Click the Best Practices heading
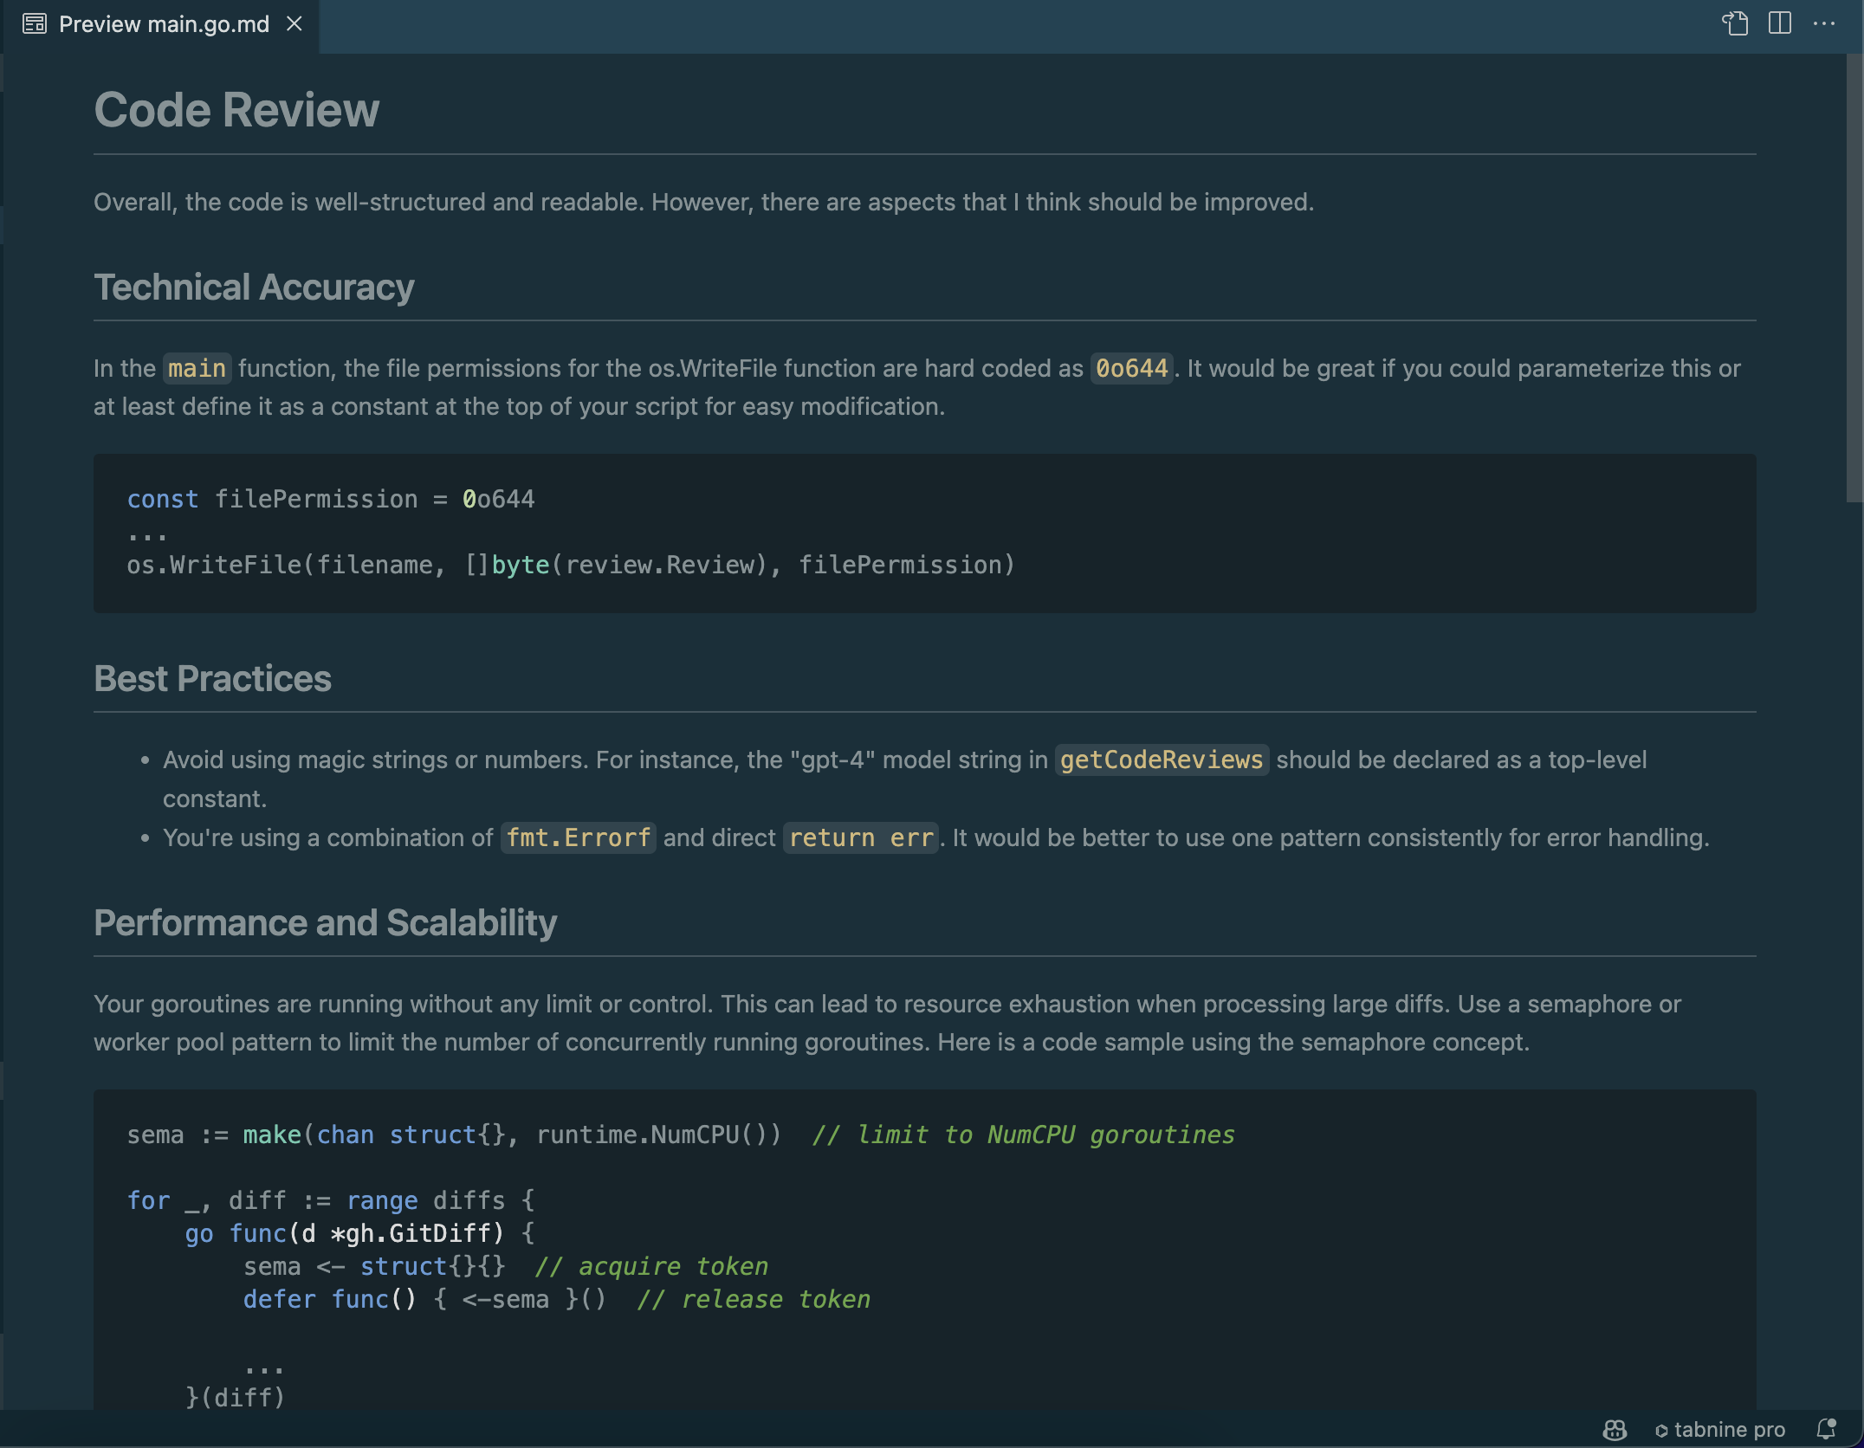This screenshot has height=1448, width=1864. click(212, 679)
